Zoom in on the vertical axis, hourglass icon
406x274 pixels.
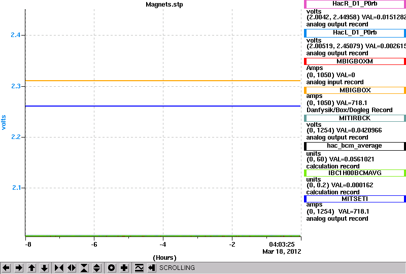pos(84,268)
